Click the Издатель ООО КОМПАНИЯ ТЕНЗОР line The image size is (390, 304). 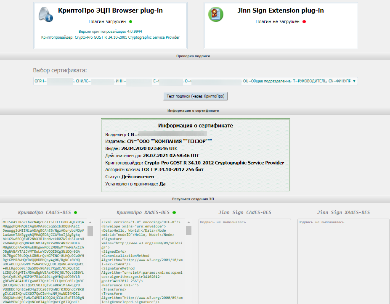click(159, 141)
